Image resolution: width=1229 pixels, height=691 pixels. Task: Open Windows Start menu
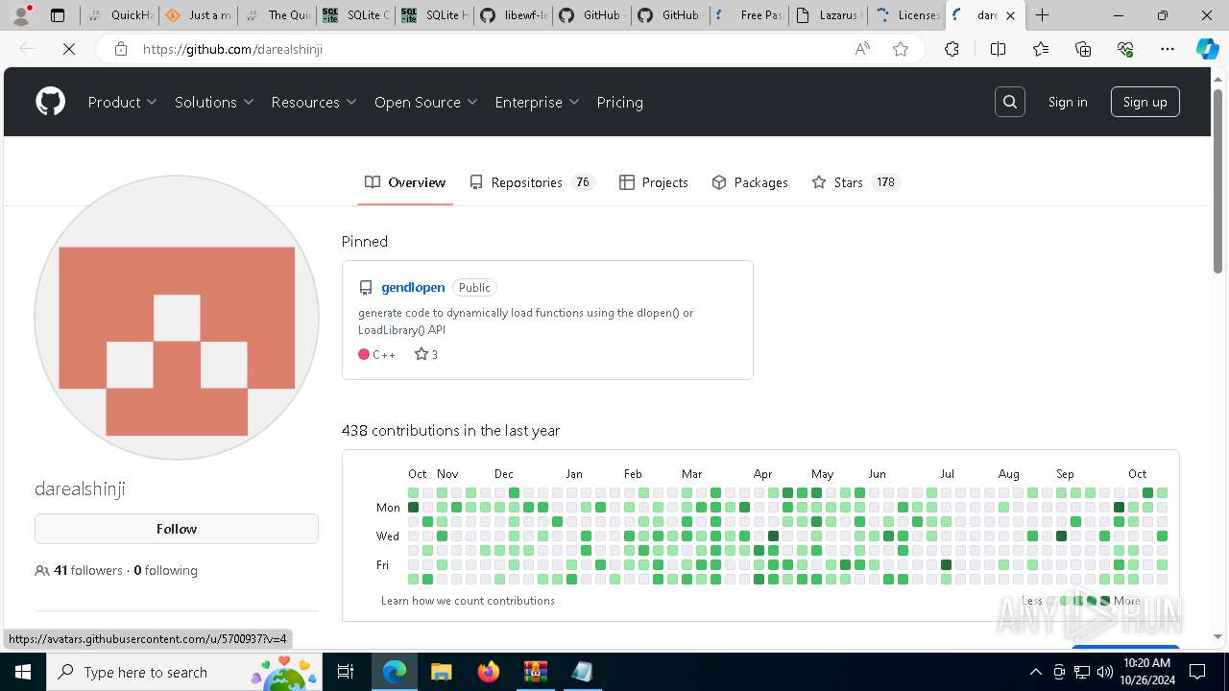click(22, 672)
